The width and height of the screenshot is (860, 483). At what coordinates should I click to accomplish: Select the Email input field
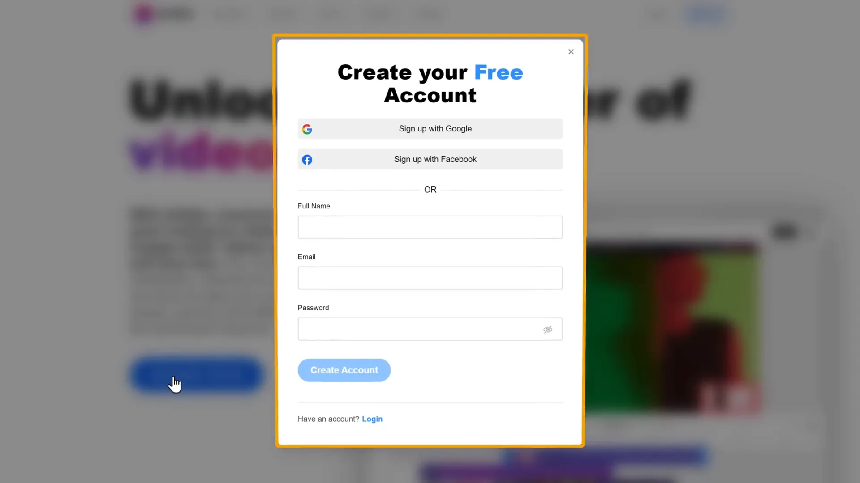click(430, 278)
